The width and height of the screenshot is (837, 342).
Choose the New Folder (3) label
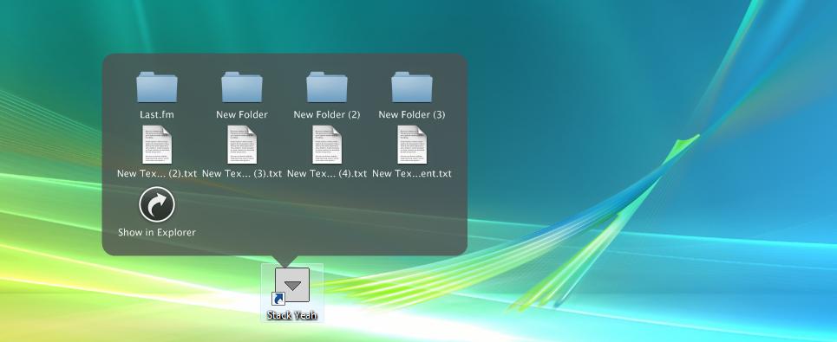point(411,114)
